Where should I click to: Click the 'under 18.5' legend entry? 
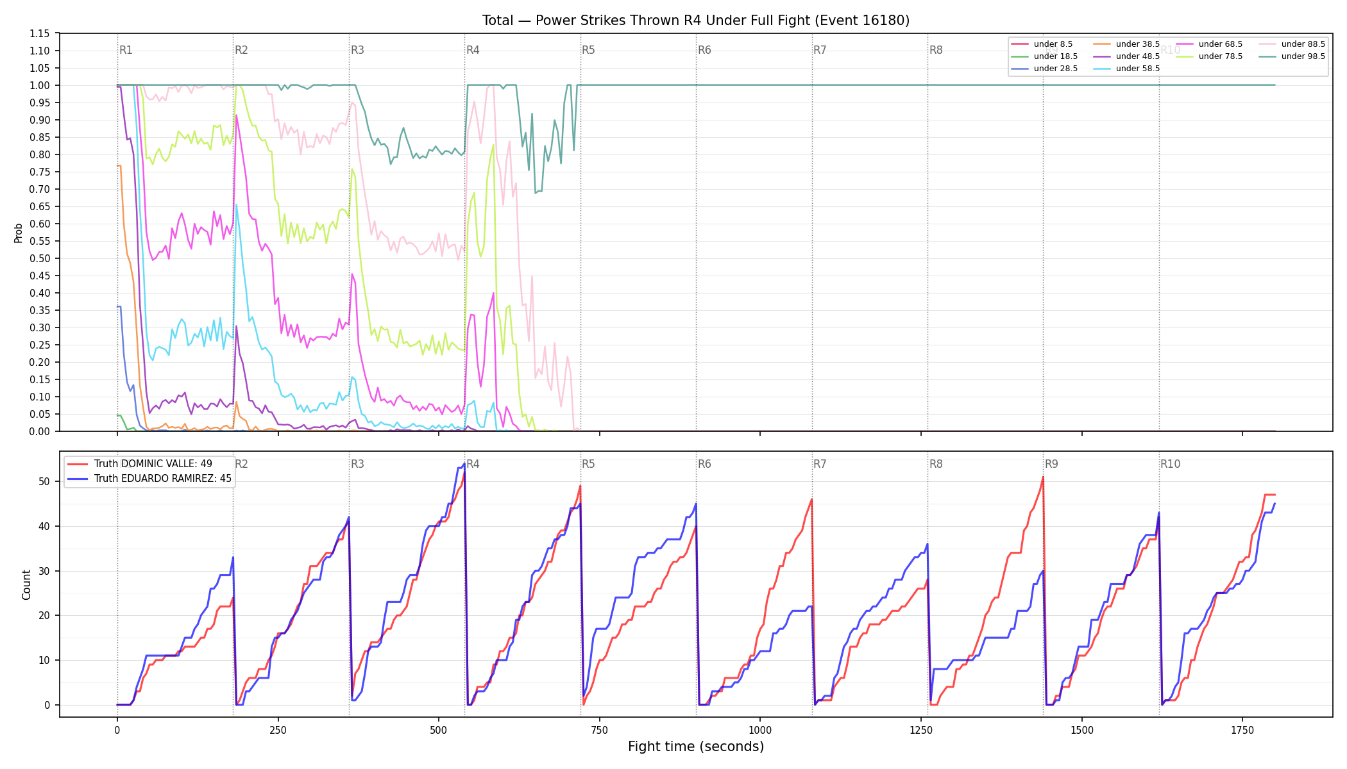pyautogui.click(x=1044, y=56)
